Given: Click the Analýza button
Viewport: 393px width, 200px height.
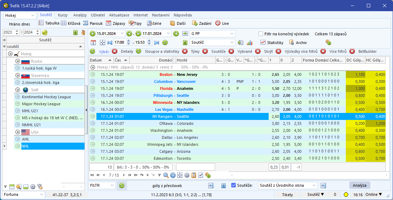Looking at the screenshot, I should point(359,185).
